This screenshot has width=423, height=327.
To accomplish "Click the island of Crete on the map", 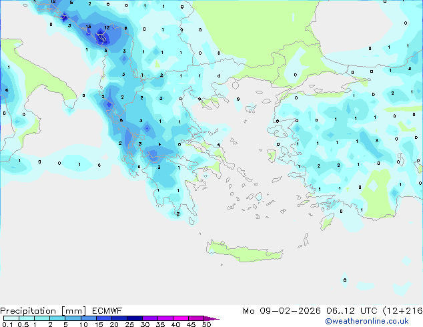I will click(x=244, y=251).
